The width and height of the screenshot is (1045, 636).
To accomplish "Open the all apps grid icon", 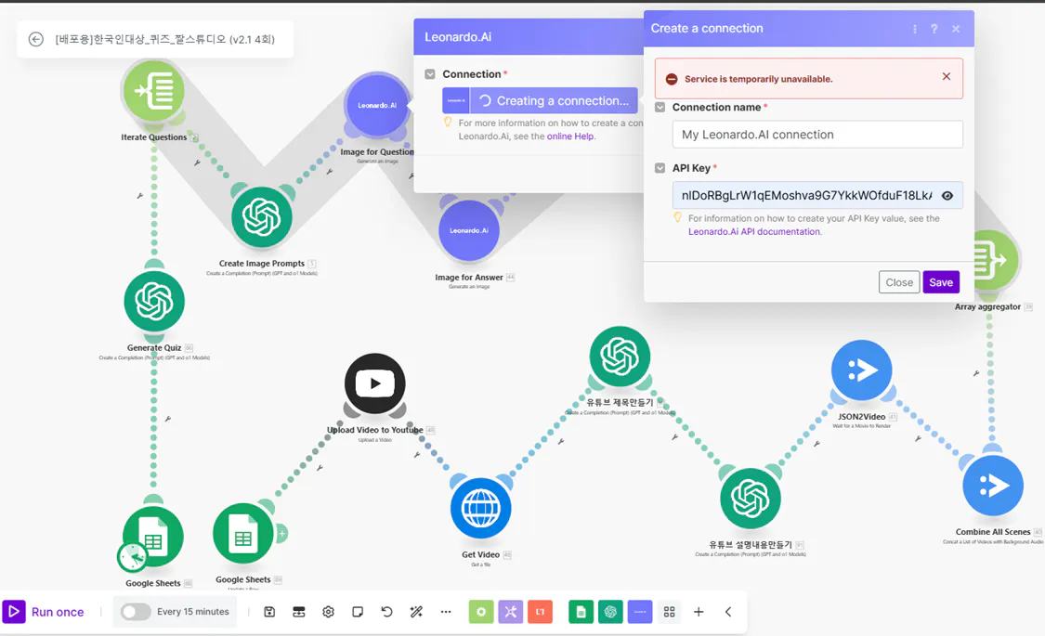I will pyautogui.click(x=669, y=611).
